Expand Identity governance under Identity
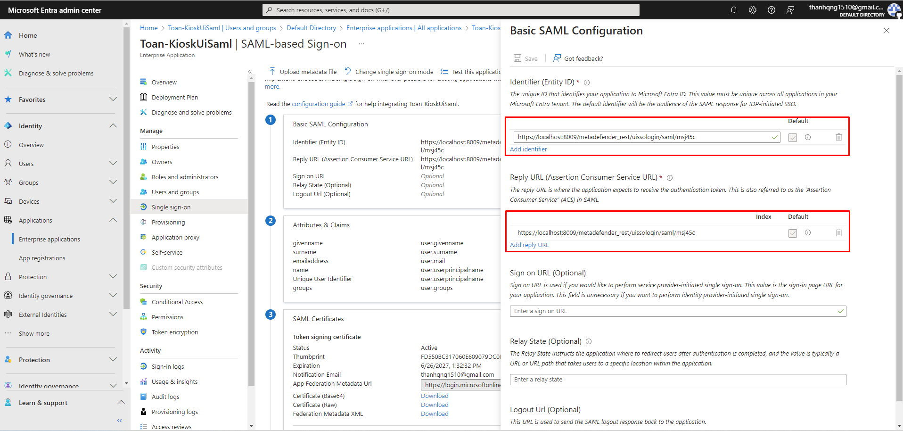 click(113, 296)
